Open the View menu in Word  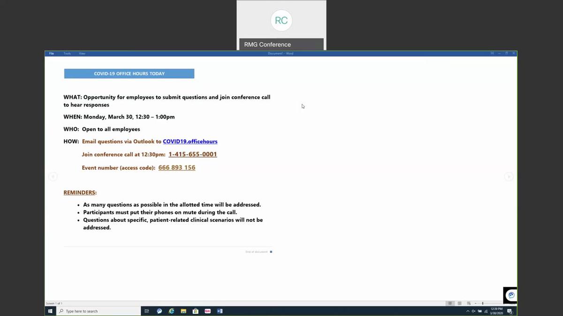click(82, 53)
